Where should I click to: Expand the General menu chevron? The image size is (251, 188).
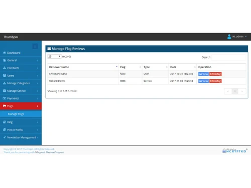tap(38, 60)
